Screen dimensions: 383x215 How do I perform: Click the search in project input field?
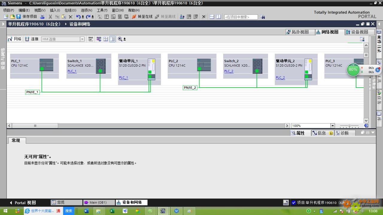click(x=241, y=17)
